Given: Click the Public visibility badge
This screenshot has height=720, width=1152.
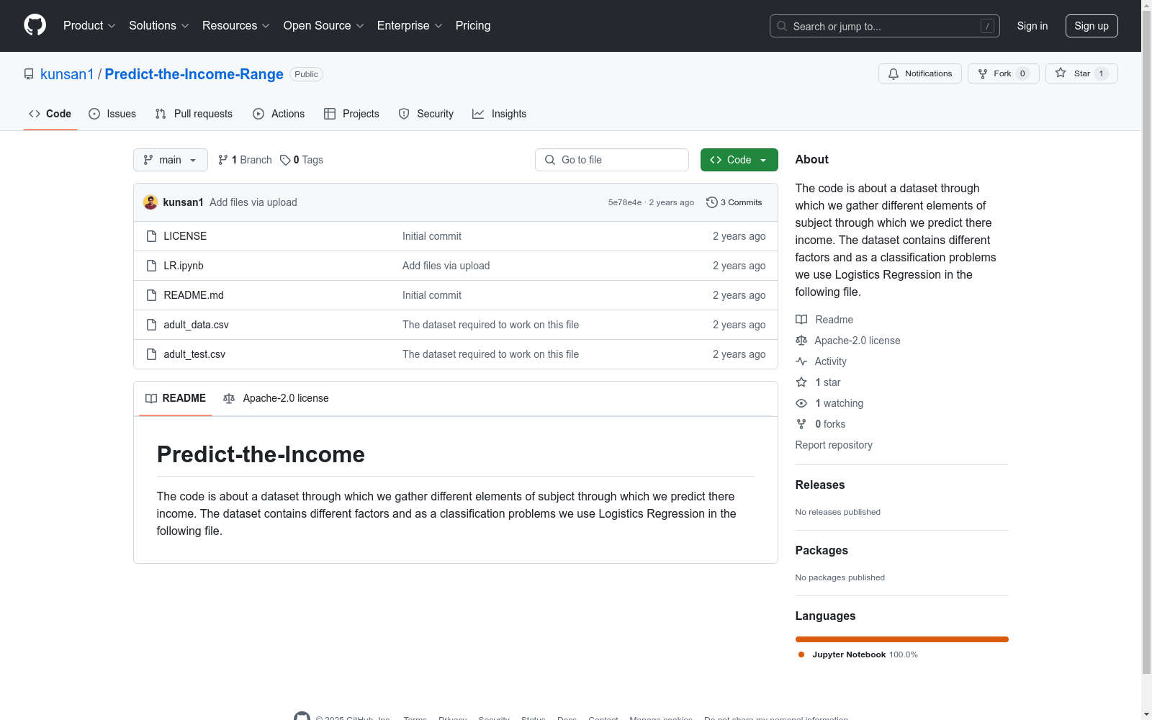Looking at the screenshot, I should click(306, 74).
